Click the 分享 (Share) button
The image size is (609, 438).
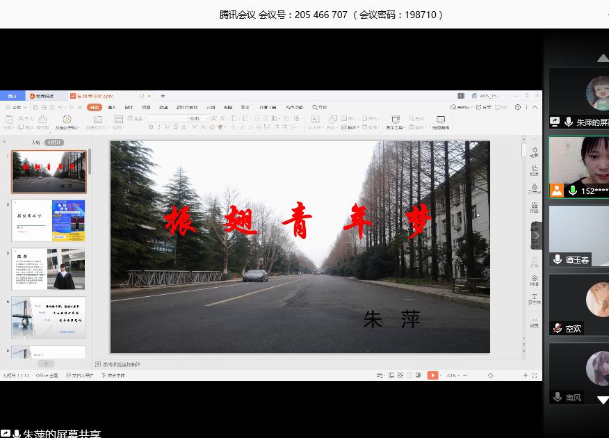point(485,107)
